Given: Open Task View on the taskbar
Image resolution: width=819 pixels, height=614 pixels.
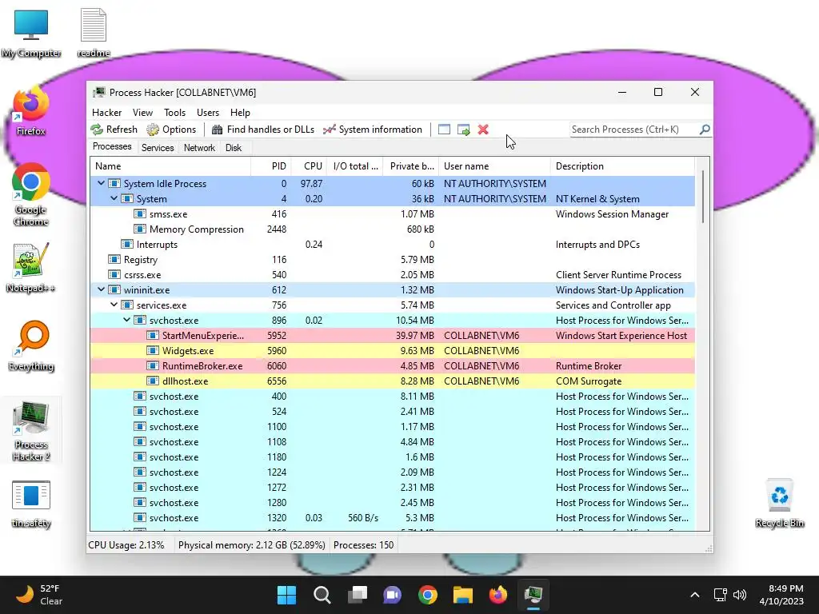Looking at the screenshot, I should [x=358, y=595].
